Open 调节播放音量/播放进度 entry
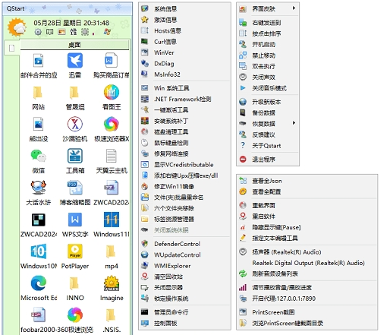This screenshot has height=335, width=390. pyautogui.click(x=307, y=288)
